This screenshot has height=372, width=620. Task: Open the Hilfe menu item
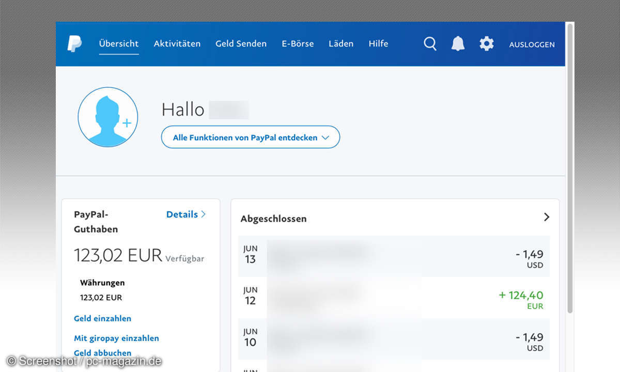click(378, 44)
